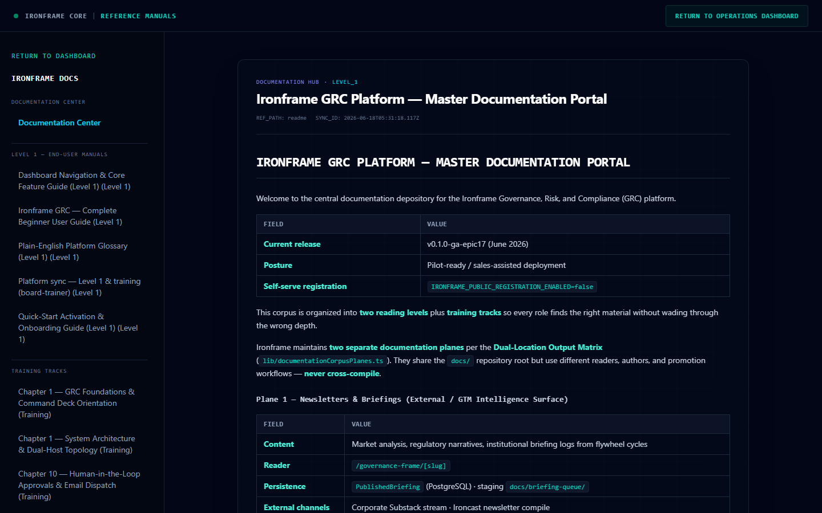Screen dimensions: 822x513
Task: Click the TRAINING TRACKS section label
Action: point(39,371)
